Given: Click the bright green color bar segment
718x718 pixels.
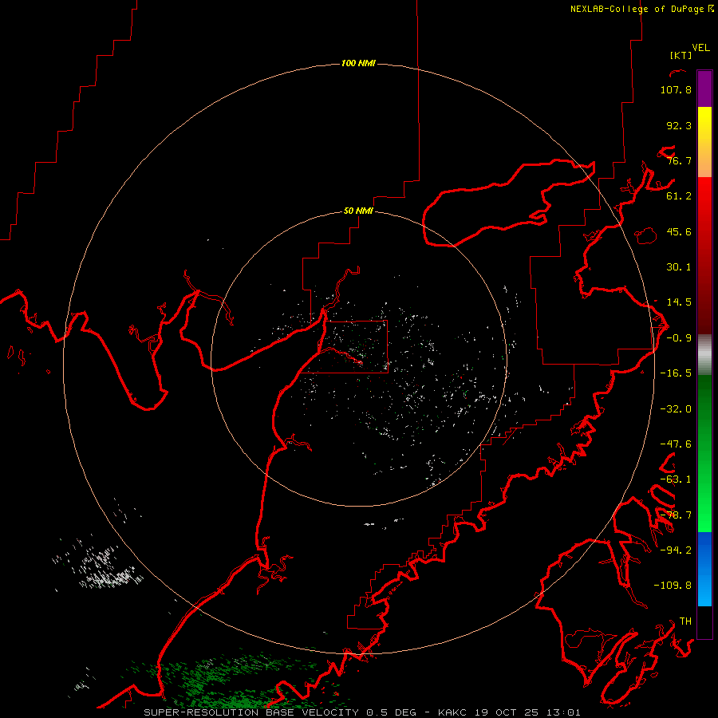Looking at the screenshot, I should 704,453.
